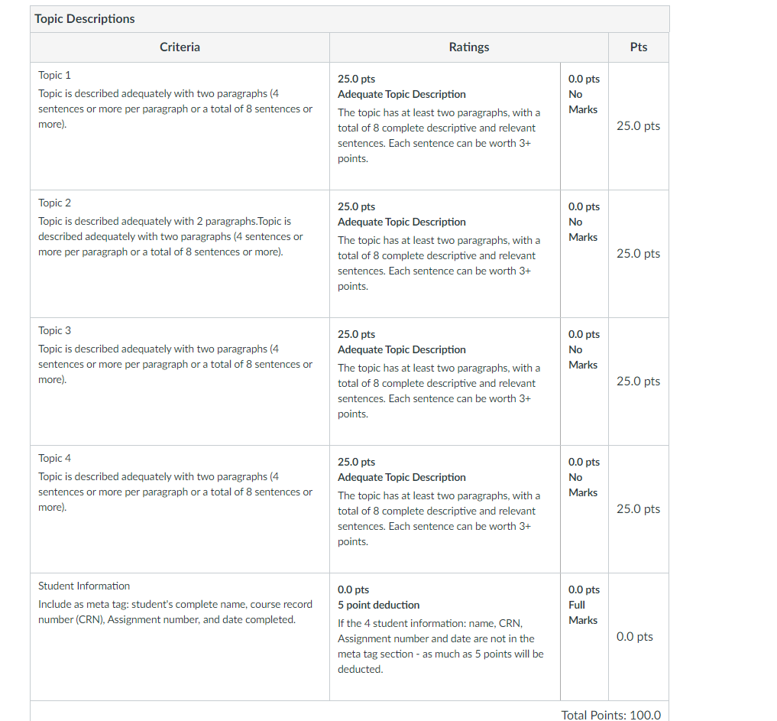This screenshot has height=721, width=777.
Task: Choose Full Marks for Student Information
Action: click(584, 637)
